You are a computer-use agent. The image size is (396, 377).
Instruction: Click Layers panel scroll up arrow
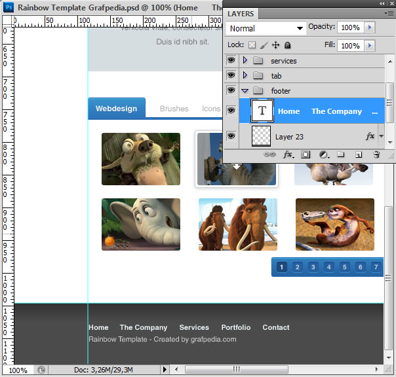[390, 62]
